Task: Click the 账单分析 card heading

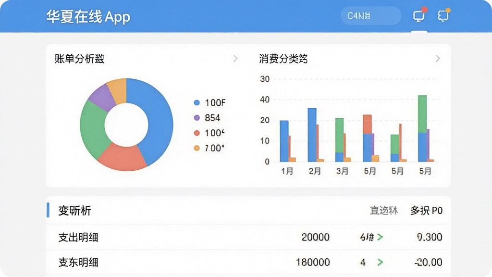Action: pos(79,59)
